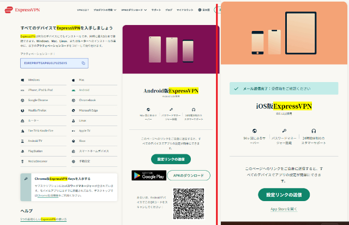Select the Android icon in the device list
Viewport: 349px width, 225px height.
tap(74, 90)
